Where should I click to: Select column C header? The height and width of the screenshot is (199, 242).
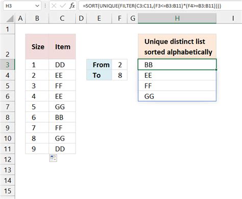[x=62, y=18]
